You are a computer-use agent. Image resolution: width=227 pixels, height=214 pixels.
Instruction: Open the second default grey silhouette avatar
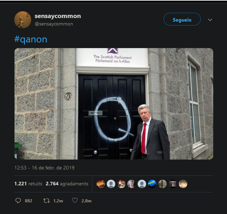142,184
